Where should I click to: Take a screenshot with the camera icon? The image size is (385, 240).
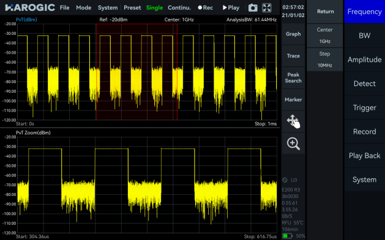point(253,8)
